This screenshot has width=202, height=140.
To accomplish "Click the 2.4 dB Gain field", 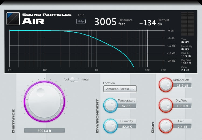I will [x=182, y=127].
